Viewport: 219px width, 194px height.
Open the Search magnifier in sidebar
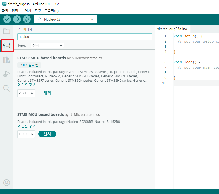tap(7, 88)
